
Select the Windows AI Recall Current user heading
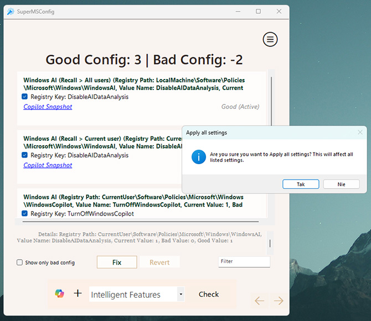coord(102,143)
